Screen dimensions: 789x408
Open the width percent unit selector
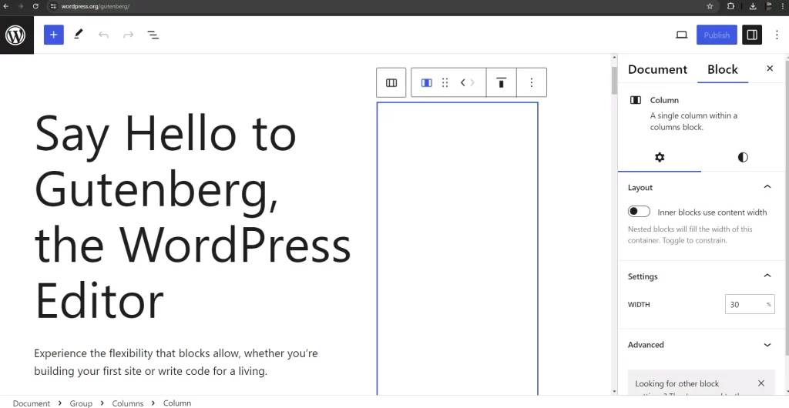coord(768,305)
